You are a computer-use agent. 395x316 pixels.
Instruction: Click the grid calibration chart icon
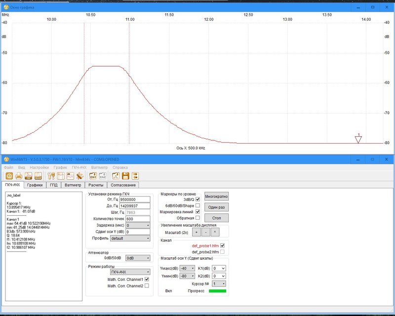click(61, 176)
